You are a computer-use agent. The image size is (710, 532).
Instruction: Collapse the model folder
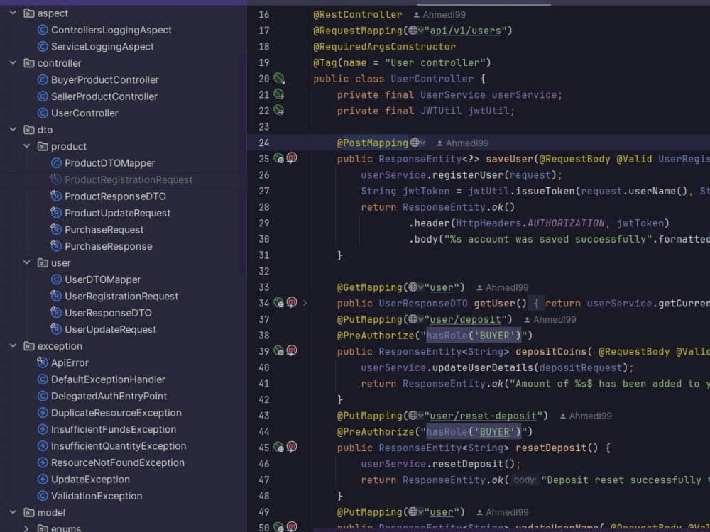pos(13,512)
